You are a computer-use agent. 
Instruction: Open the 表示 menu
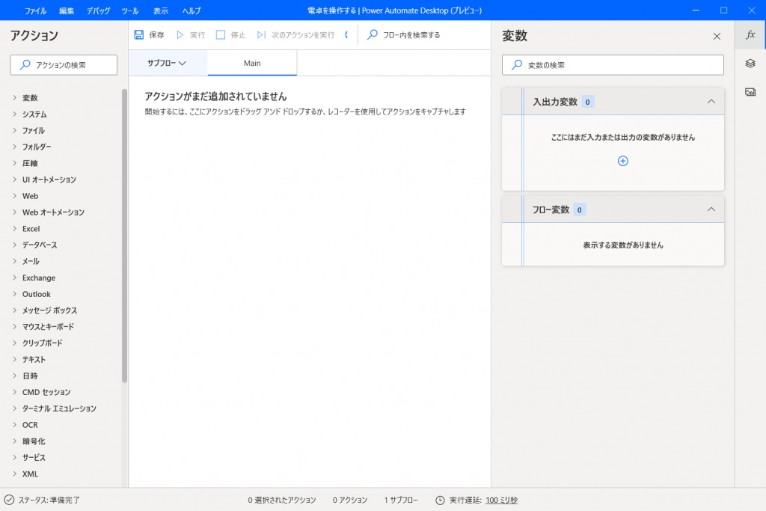(161, 10)
